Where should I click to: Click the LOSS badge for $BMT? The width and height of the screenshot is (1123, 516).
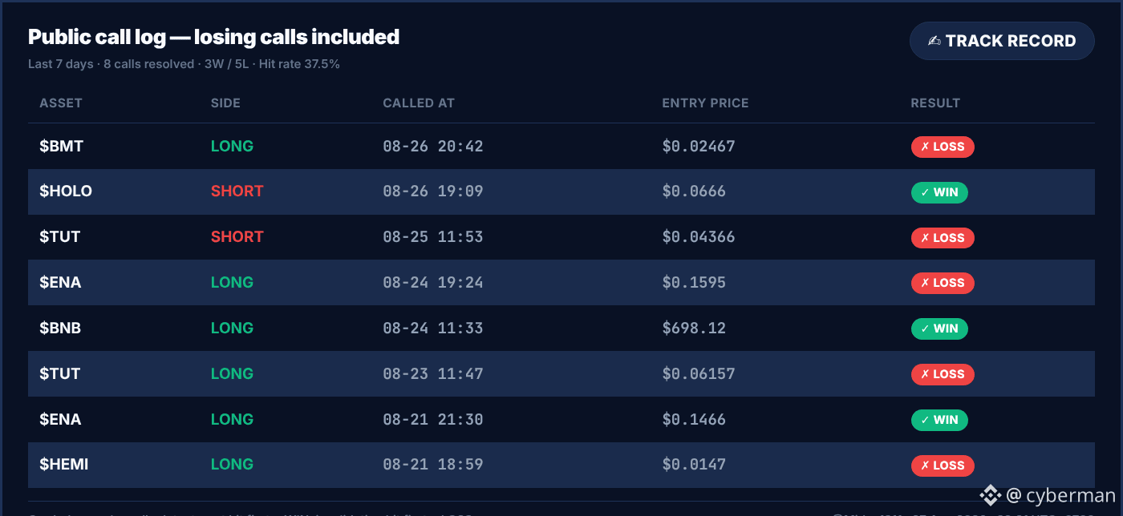[x=943, y=147]
